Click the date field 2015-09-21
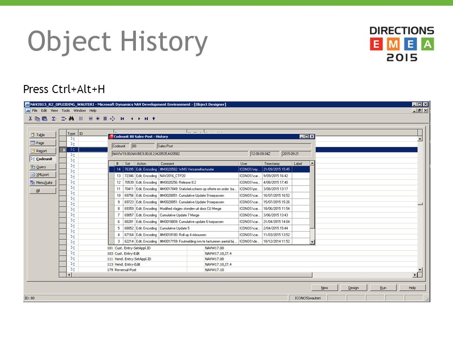 [296, 154]
